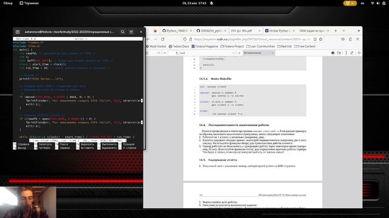Toggle the PDF viewer sidebar
Viewport: 389px width, 218px height.
(x=147, y=53)
